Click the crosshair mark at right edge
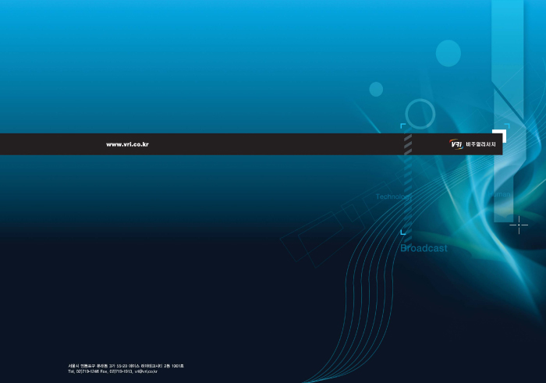This screenshot has height=383, width=546. point(519,225)
